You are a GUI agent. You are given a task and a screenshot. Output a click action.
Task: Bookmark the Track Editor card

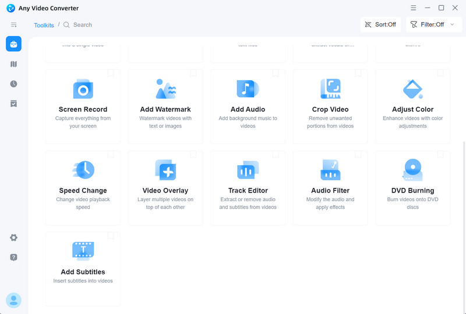pyautogui.click(x=276, y=154)
